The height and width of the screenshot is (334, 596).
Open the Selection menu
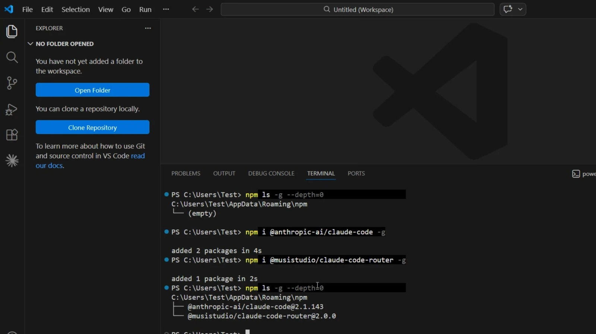pos(76,10)
